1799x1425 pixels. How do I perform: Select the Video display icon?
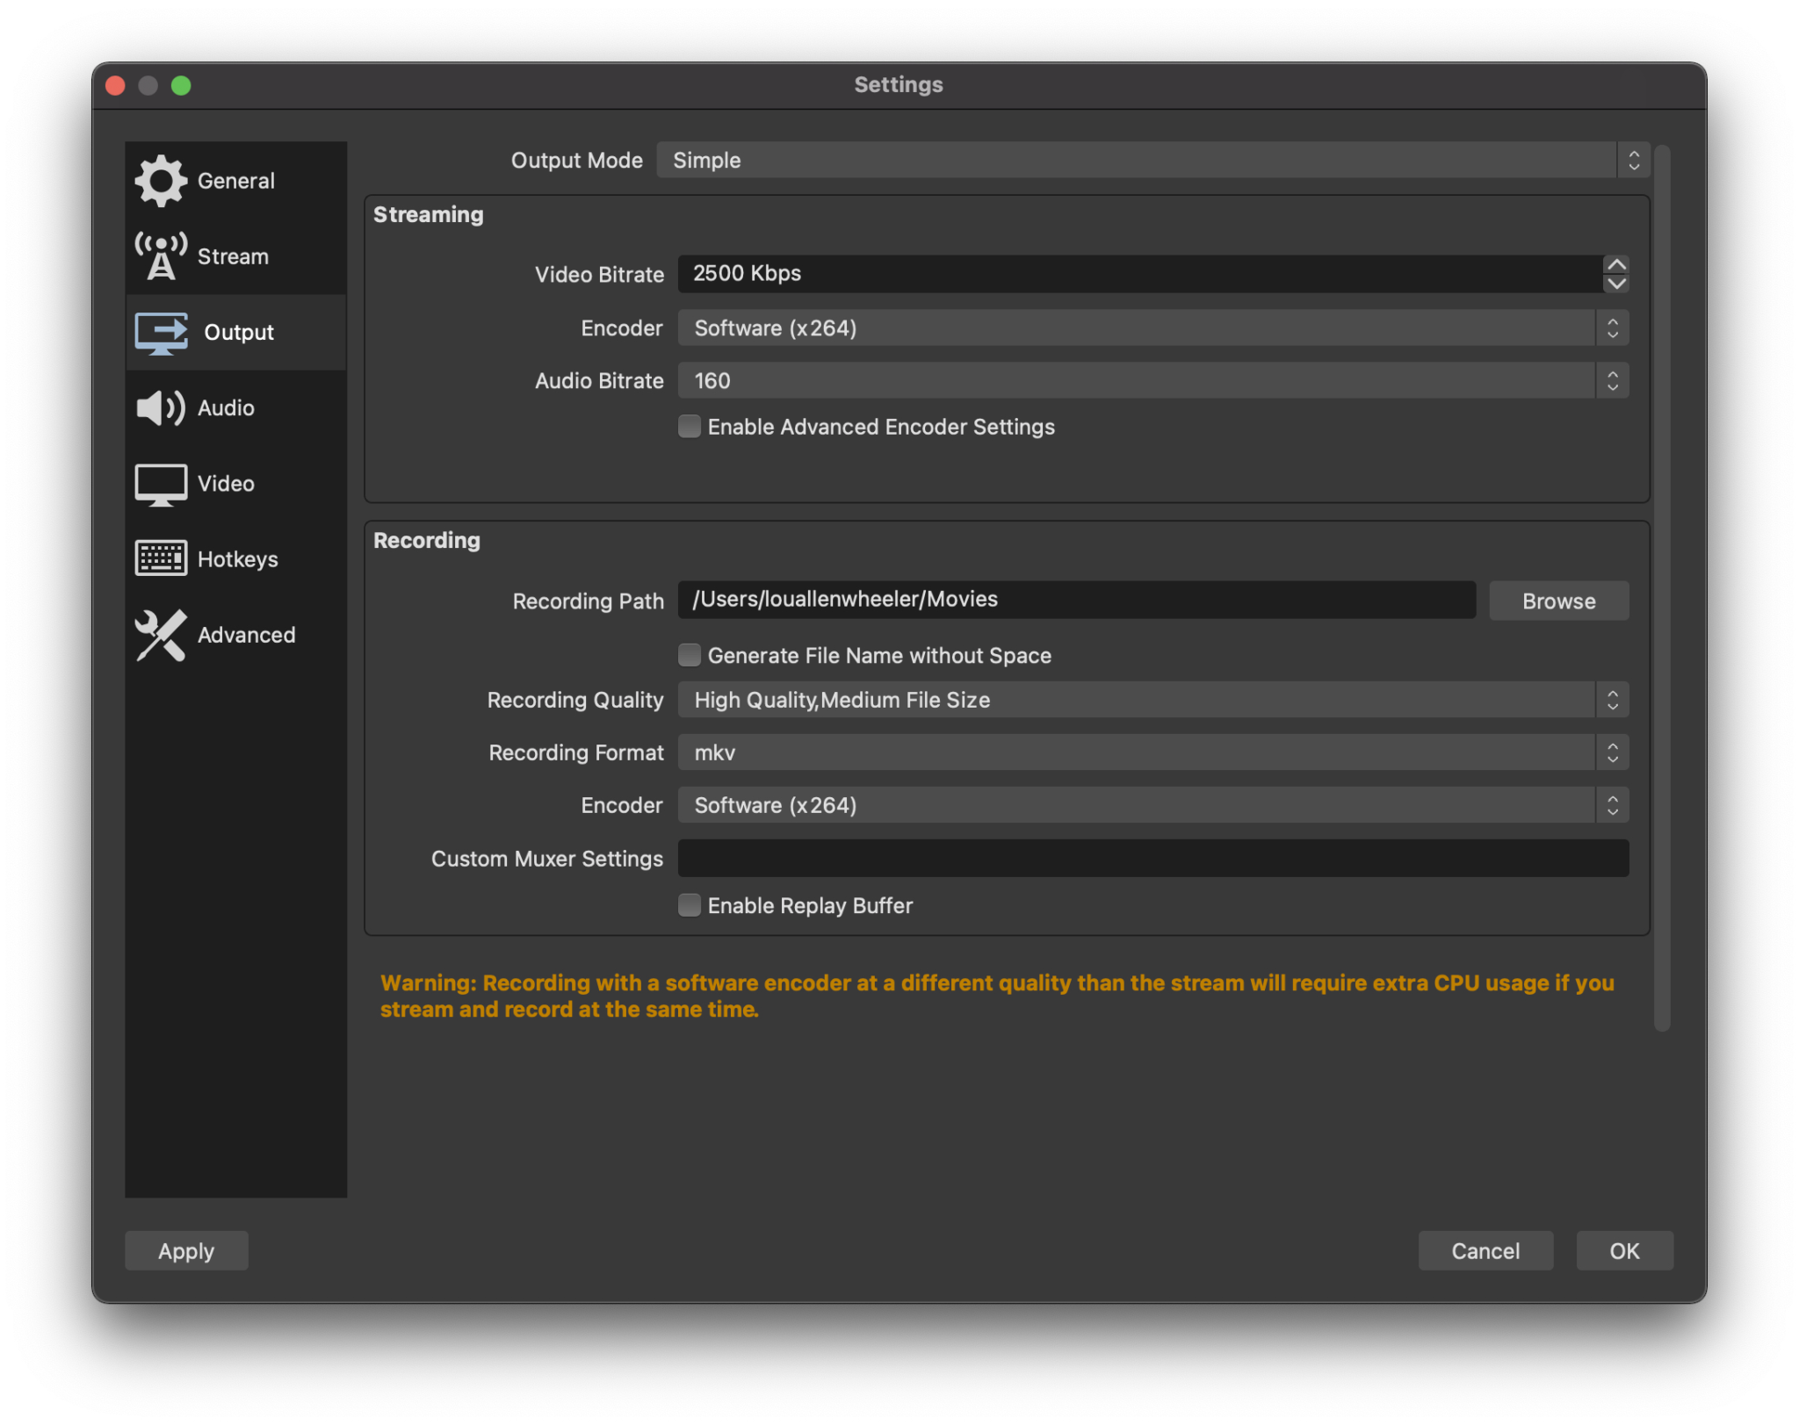click(x=161, y=483)
